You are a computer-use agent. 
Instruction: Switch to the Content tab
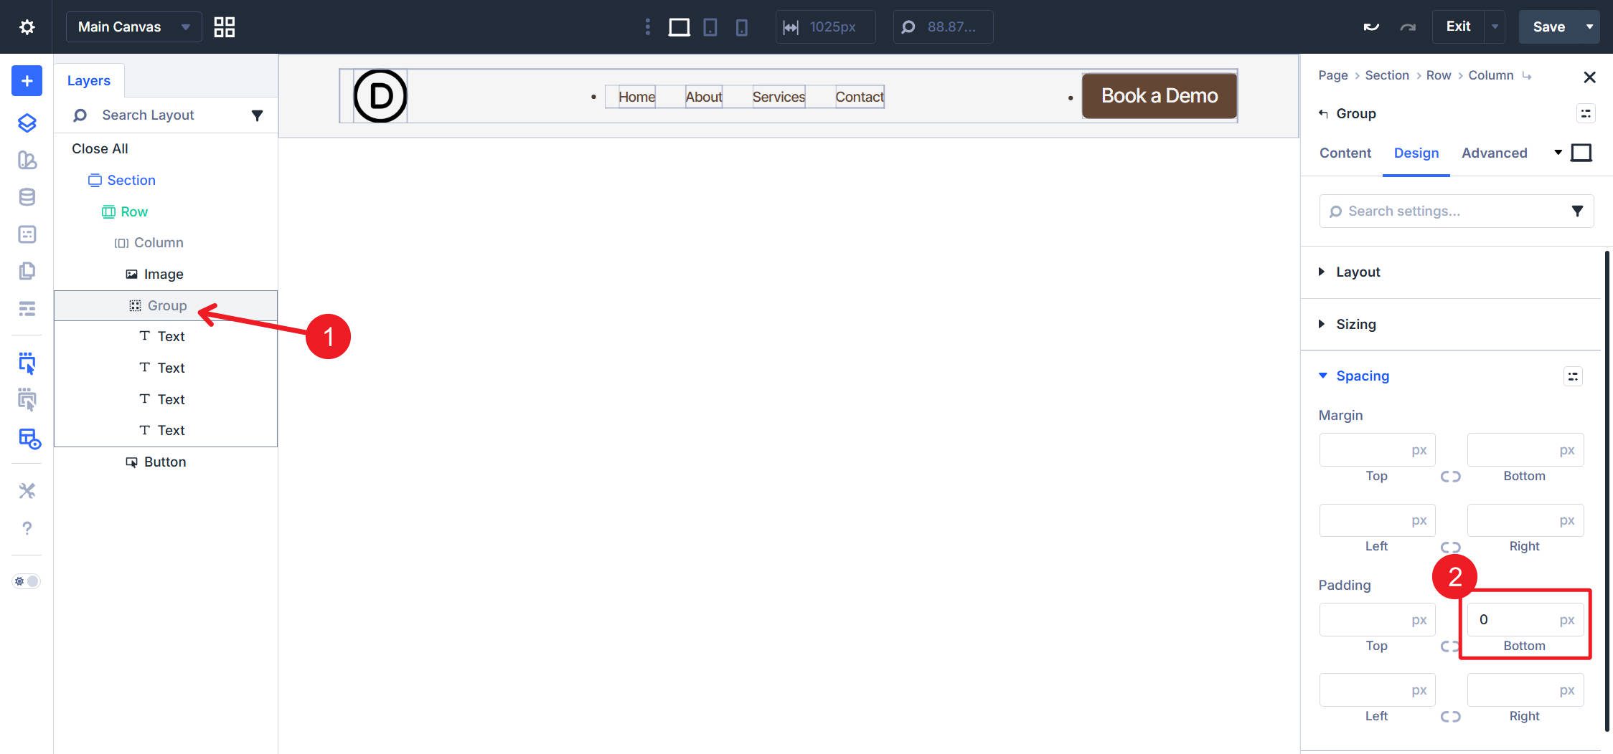click(x=1345, y=153)
